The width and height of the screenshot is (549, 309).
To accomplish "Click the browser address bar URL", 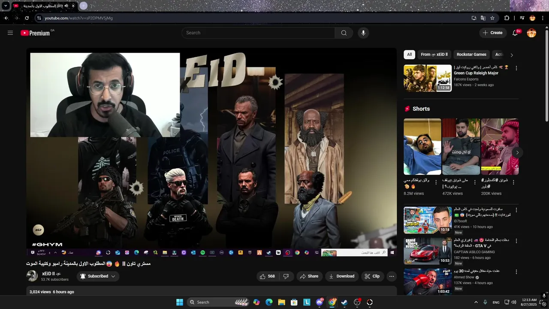I will pyautogui.click(x=78, y=18).
